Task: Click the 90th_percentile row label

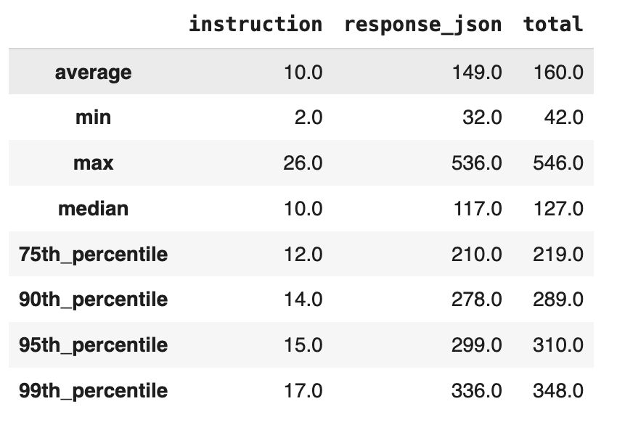Action: coord(93,300)
